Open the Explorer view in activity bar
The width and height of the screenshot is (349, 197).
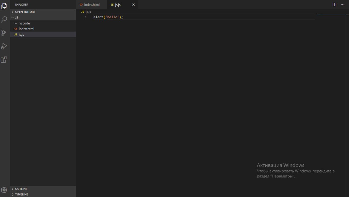[x=4, y=6]
